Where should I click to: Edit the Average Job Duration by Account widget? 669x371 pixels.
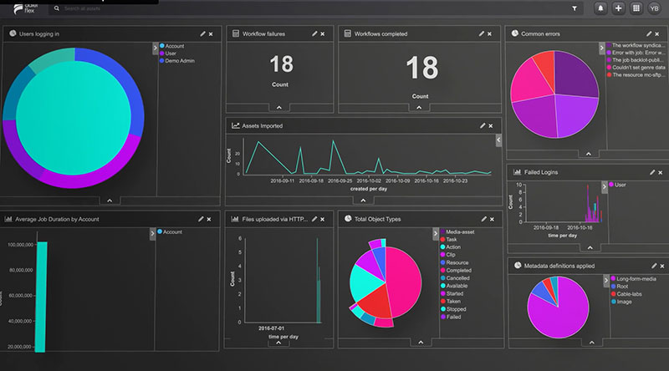[201, 219]
